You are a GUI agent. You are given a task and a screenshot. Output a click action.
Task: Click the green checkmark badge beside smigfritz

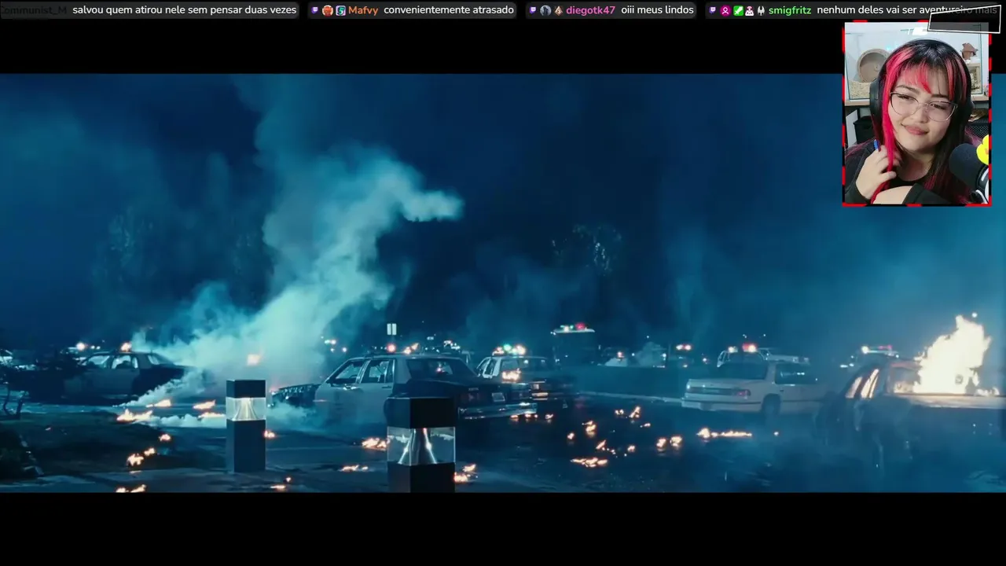(x=738, y=10)
